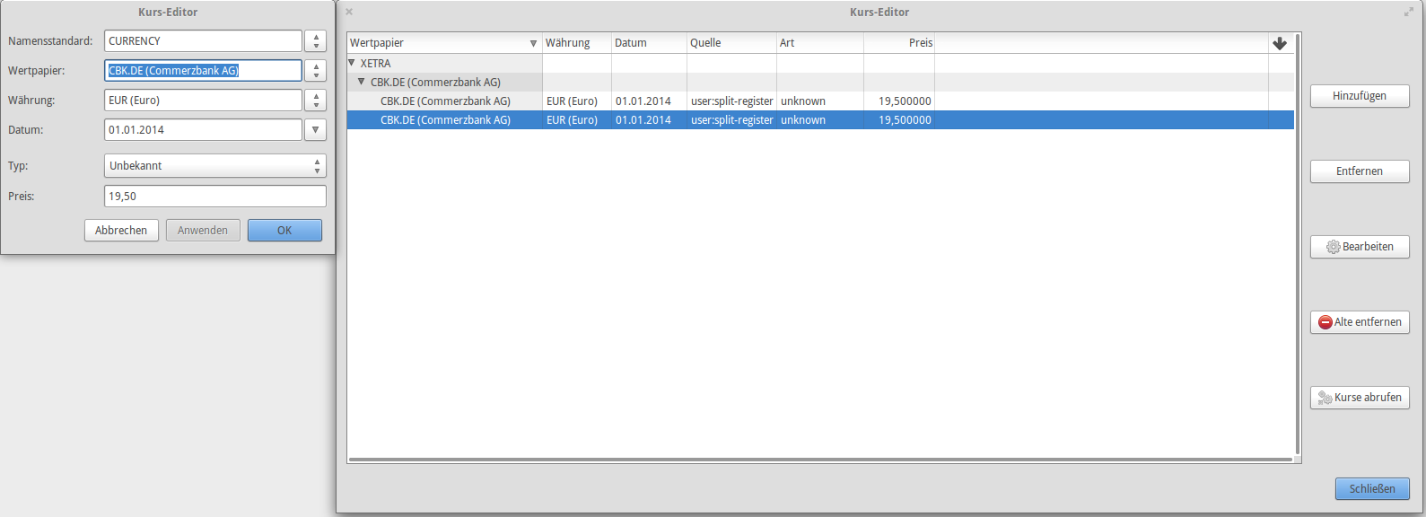Click the gear icon on Bearbeiten button
Screen dimensions: 1426x517
tap(1334, 247)
